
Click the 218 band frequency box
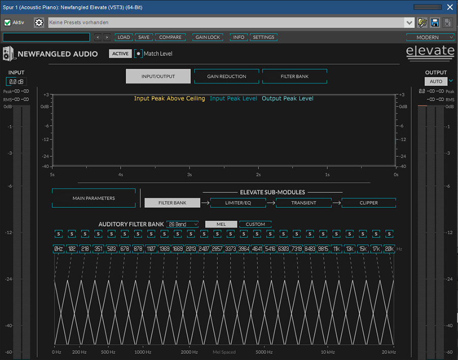point(85,248)
